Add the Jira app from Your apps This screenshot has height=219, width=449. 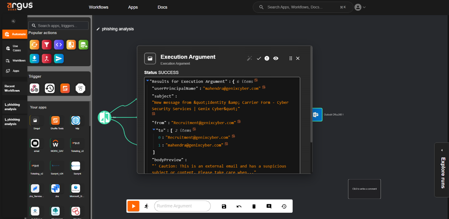[x=56, y=189]
